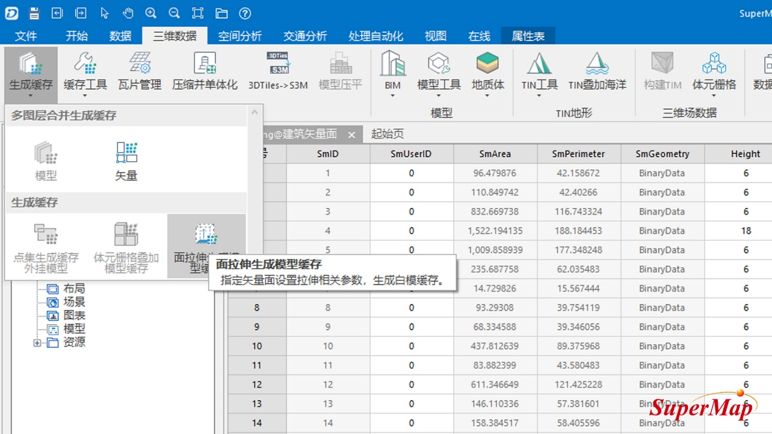Screen dimensions: 772x434
Task: Select Height cell with value 18
Action: (745, 231)
